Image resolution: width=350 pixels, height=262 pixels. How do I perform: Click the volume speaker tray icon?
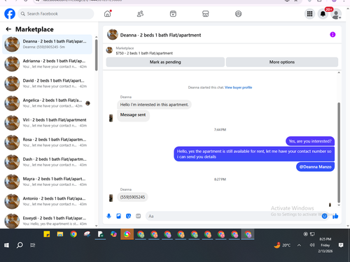click(x=312, y=245)
